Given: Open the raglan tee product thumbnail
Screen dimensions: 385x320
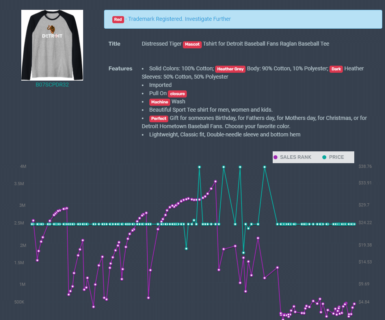Looking at the screenshot, I should 52,45.
